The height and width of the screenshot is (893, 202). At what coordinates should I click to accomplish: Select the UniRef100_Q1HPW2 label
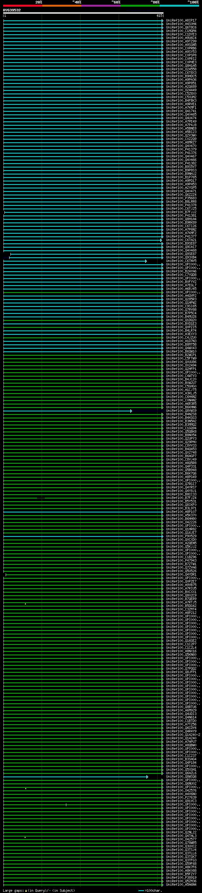pos(181,303)
